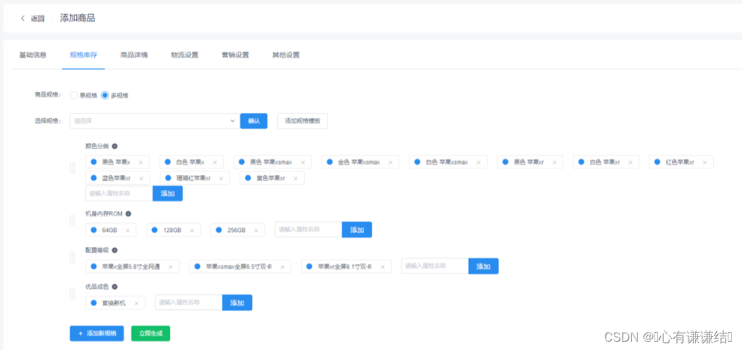Click 添加 button under 颜色分类
This screenshot has width=742, height=350.
coord(167,194)
